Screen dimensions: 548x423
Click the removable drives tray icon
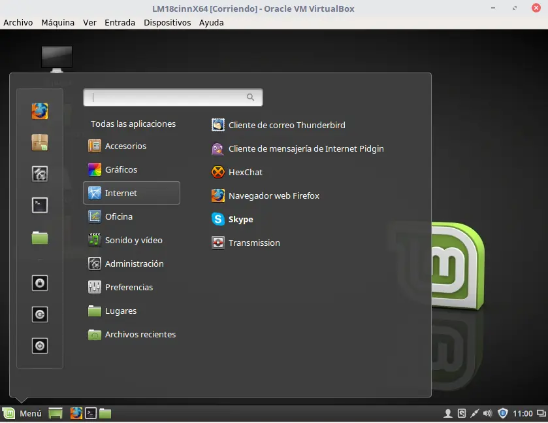tap(462, 414)
